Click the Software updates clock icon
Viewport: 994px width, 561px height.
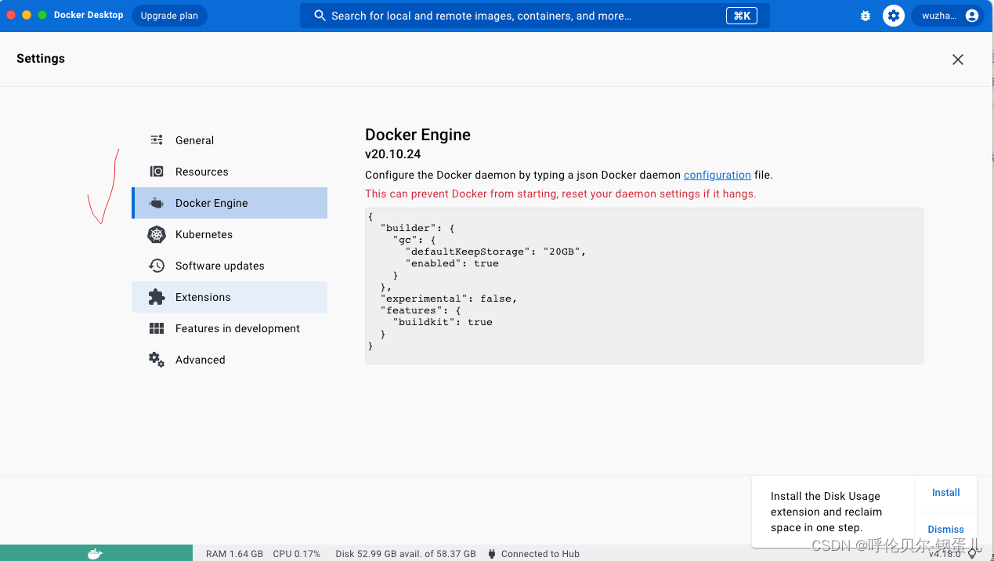click(x=157, y=266)
